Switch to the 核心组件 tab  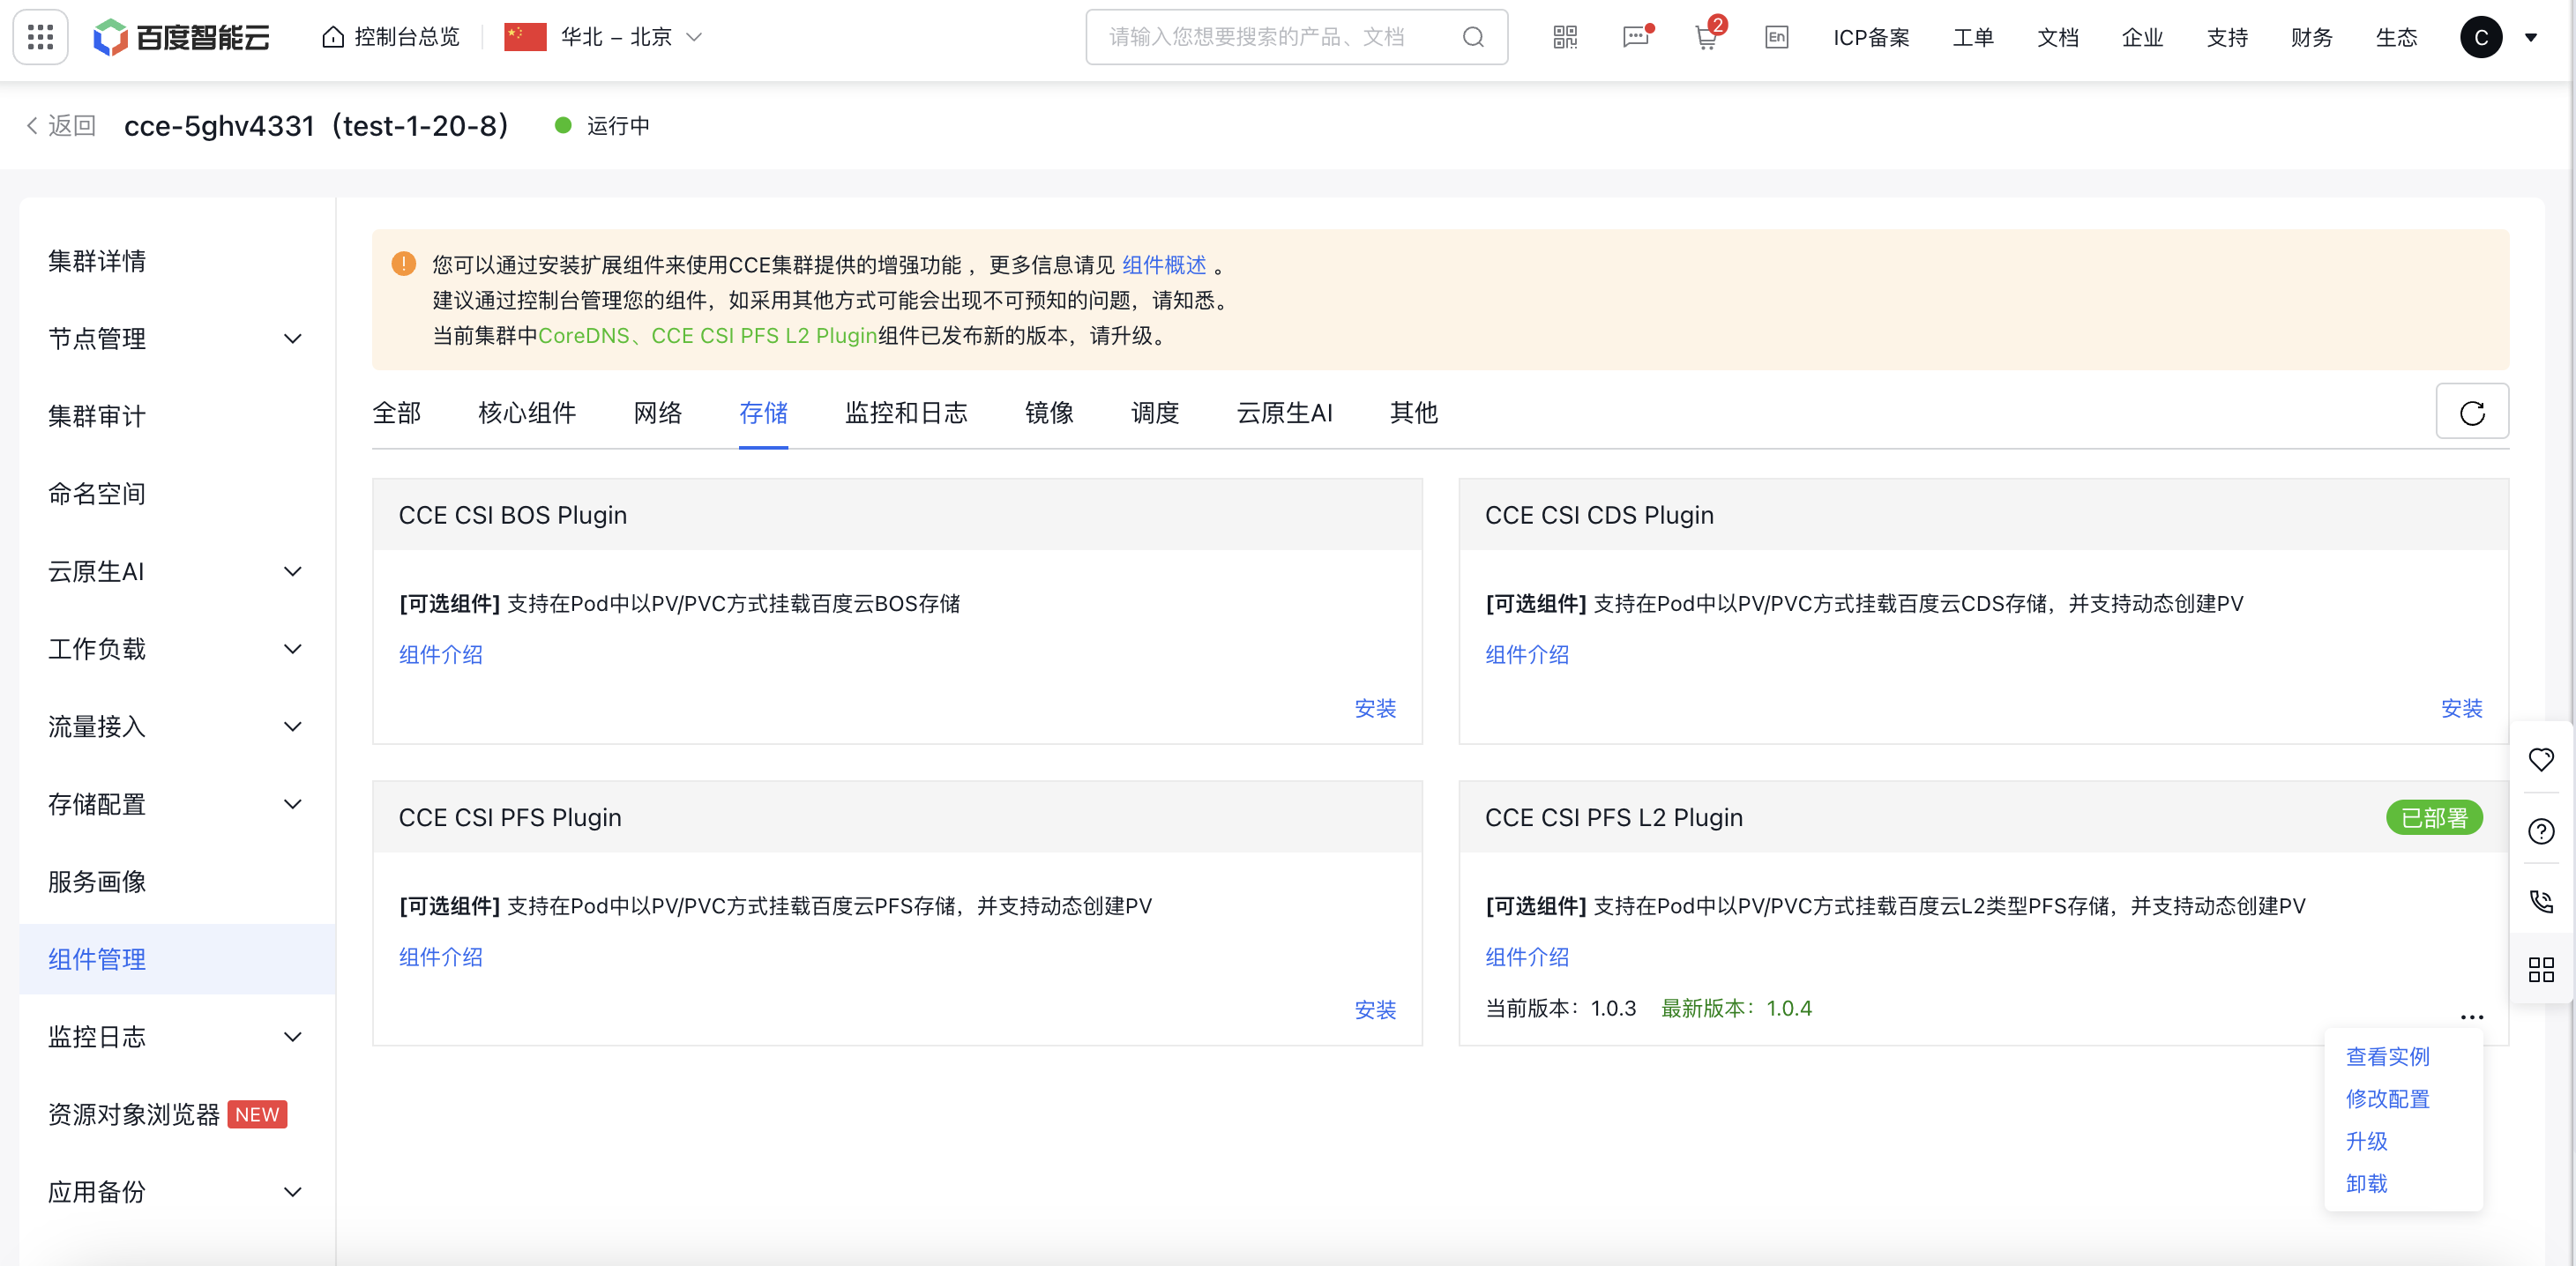click(x=527, y=413)
